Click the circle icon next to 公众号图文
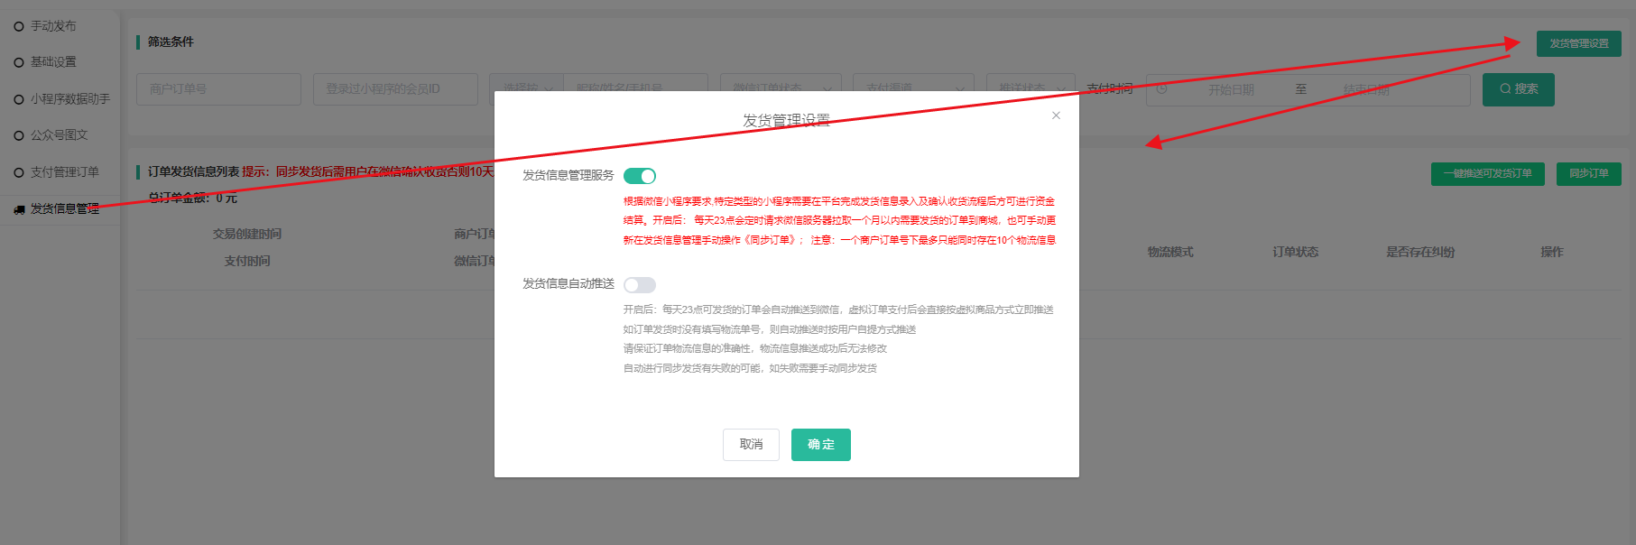Viewport: 1636px width, 545px height. click(x=19, y=135)
